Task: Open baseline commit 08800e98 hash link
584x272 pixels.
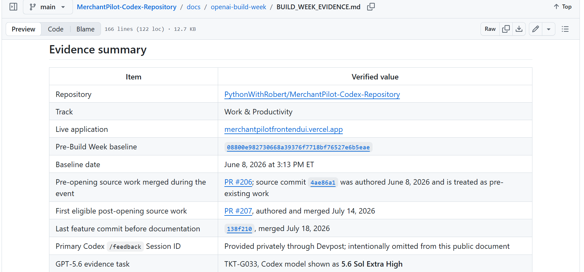Action: [298, 147]
